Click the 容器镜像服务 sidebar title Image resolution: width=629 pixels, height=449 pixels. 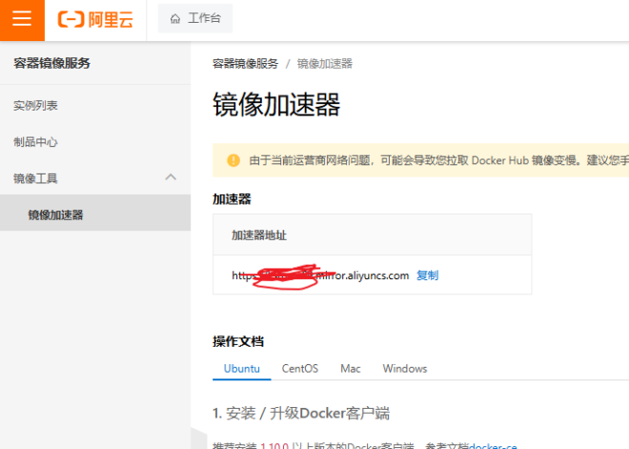point(51,63)
